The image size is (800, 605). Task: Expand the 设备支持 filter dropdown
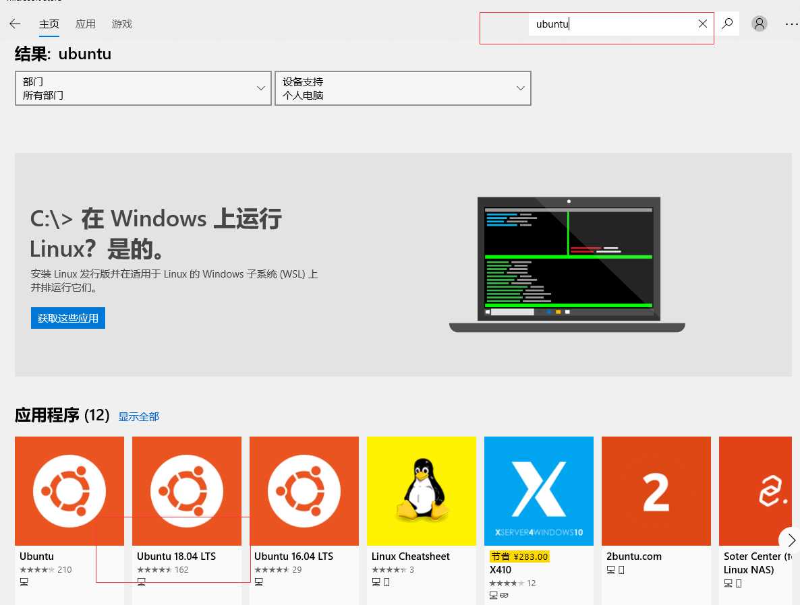(x=403, y=88)
